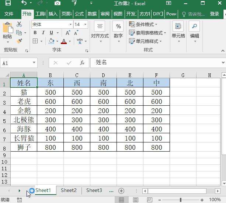
Task: Undo the last action
Action: 24,3
